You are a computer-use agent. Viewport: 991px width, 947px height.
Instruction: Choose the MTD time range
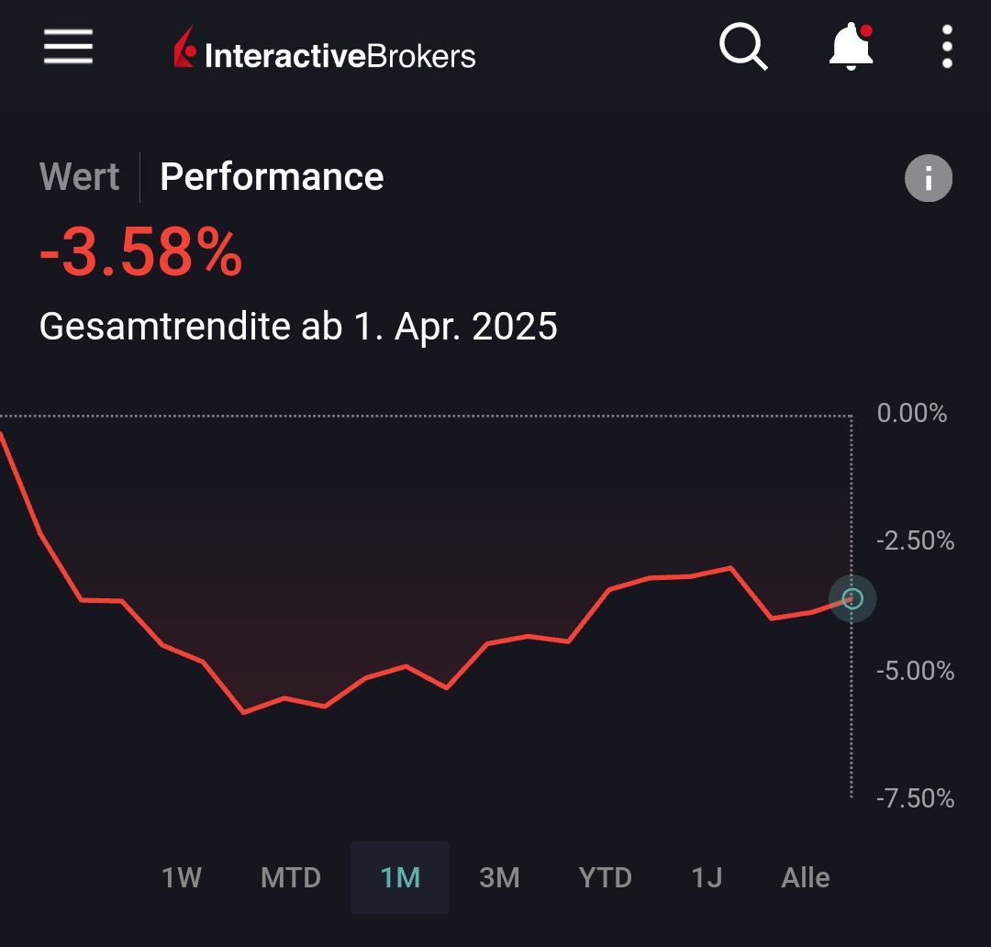tap(290, 878)
